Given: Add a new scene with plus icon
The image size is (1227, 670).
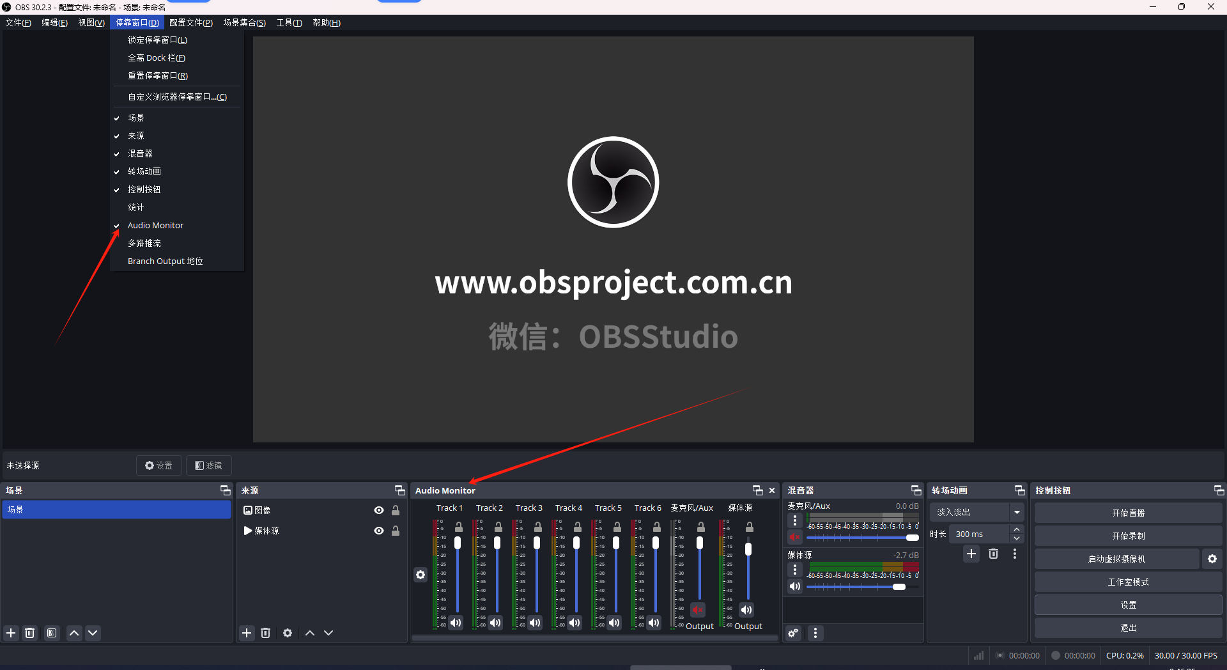Looking at the screenshot, I should 11,633.
